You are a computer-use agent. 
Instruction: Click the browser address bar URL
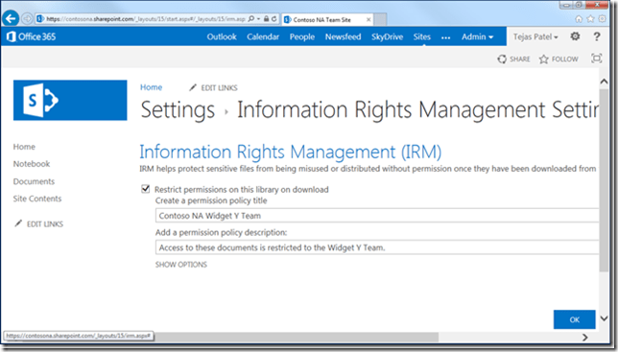tap(145, 19)
